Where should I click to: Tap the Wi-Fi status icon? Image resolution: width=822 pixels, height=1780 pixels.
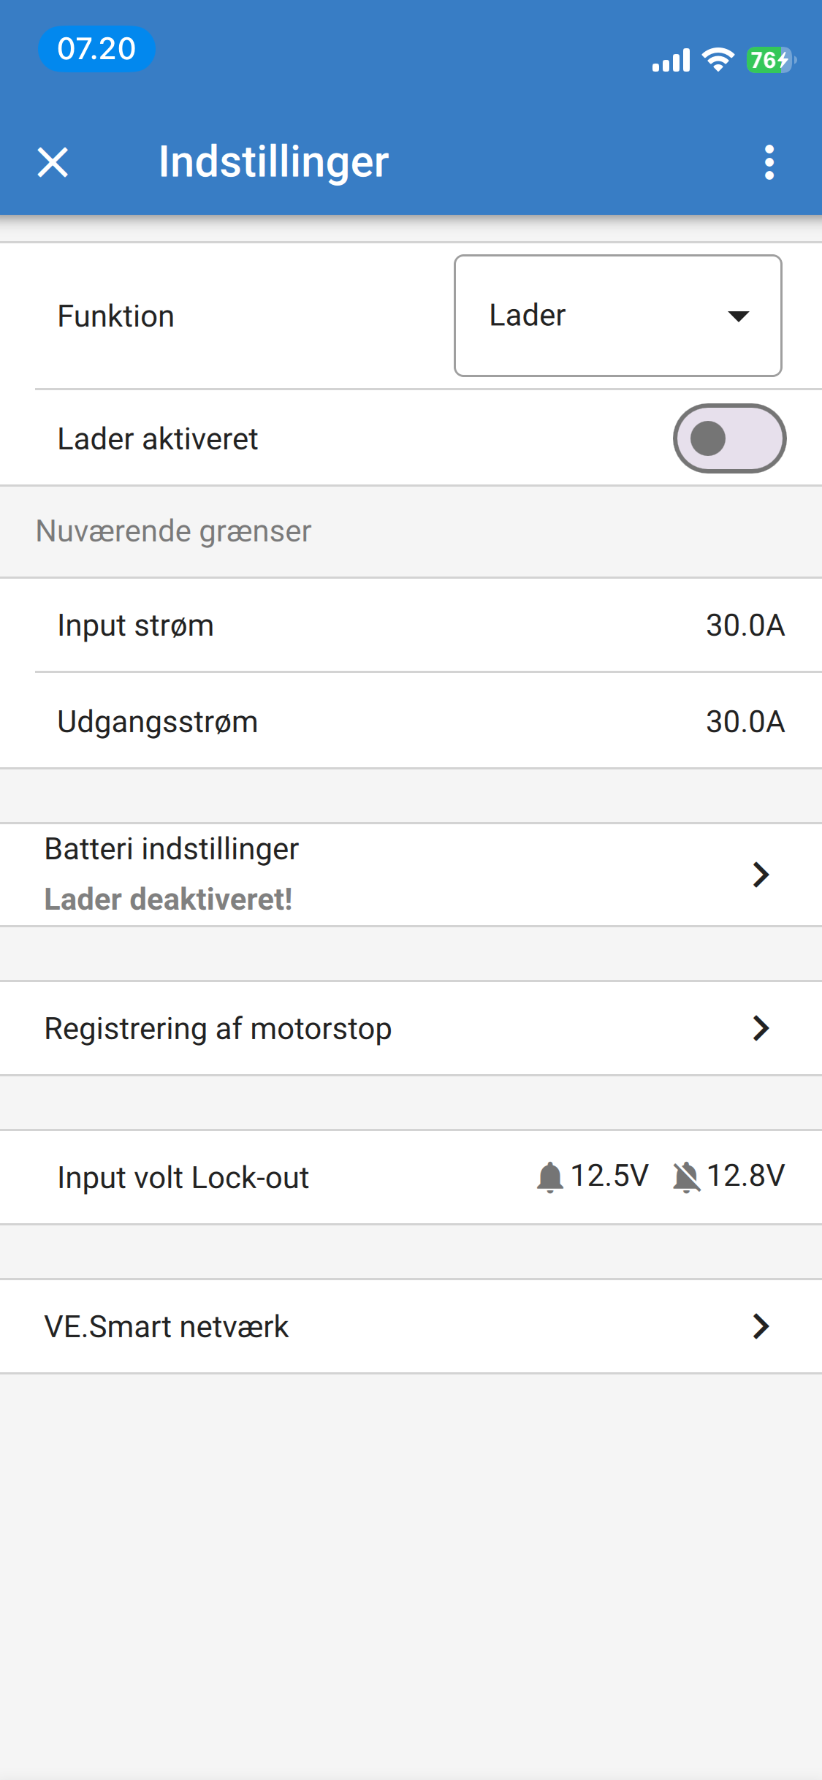pyautogui.click(x=718, y=60)
